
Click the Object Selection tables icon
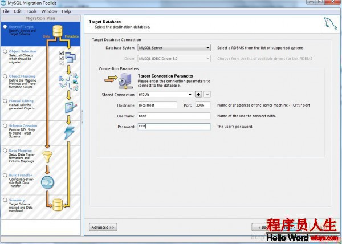70,58
